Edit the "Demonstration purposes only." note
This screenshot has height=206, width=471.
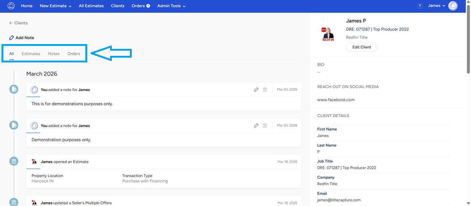(x=256, y=126)
